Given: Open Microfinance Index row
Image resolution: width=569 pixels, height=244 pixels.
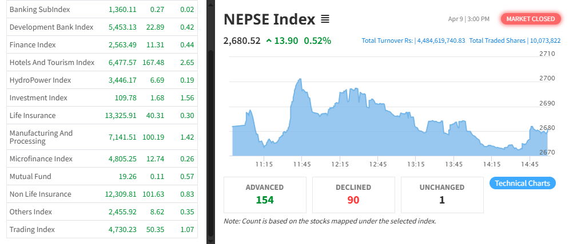Looking at the screenshot, I should coord(41,158).
